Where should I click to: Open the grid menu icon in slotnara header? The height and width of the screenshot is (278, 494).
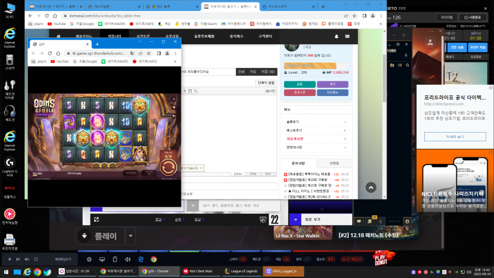[x=347, y=36]
